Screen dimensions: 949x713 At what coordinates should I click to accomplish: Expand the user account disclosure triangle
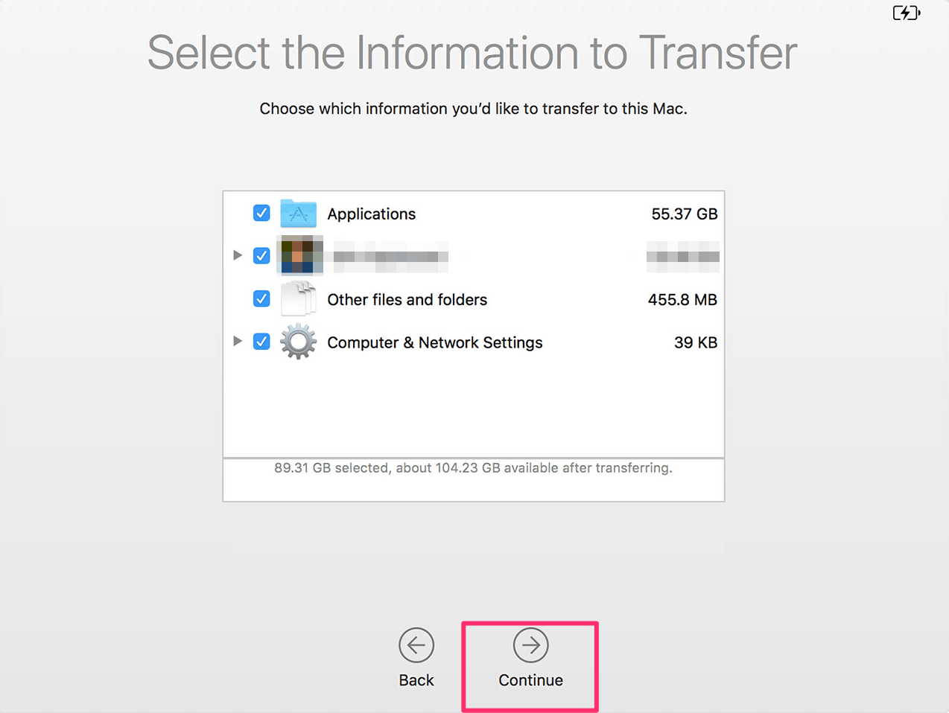[238, 255]
